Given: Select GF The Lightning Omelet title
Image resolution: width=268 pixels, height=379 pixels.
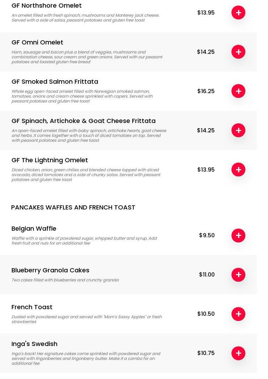Looking at the screenshot, I should (x=49, y=160).
